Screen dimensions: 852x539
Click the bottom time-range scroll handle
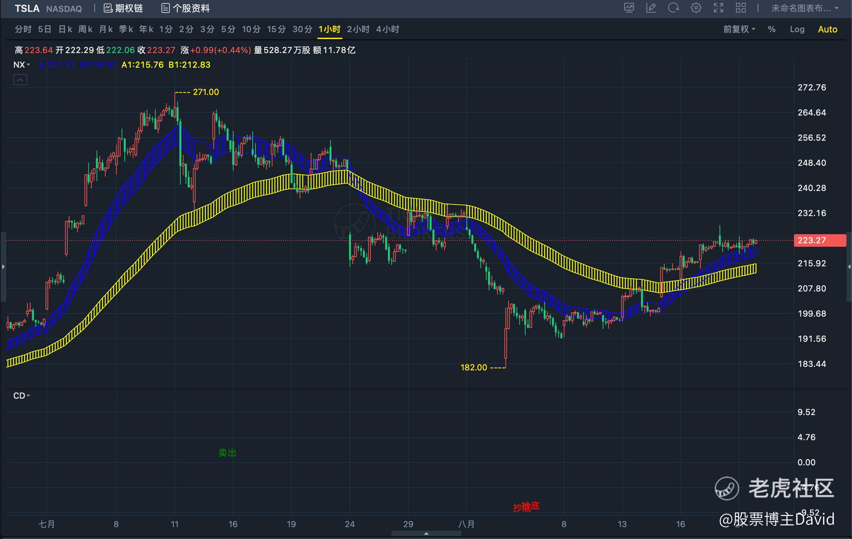click(426, 534)
